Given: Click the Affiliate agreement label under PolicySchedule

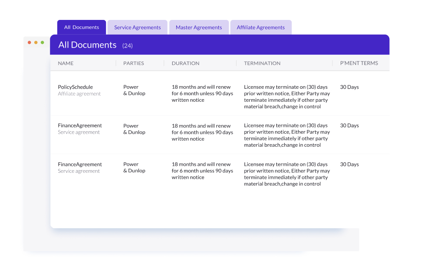Looking at the screenshot, I should click(x=79, y=94).
